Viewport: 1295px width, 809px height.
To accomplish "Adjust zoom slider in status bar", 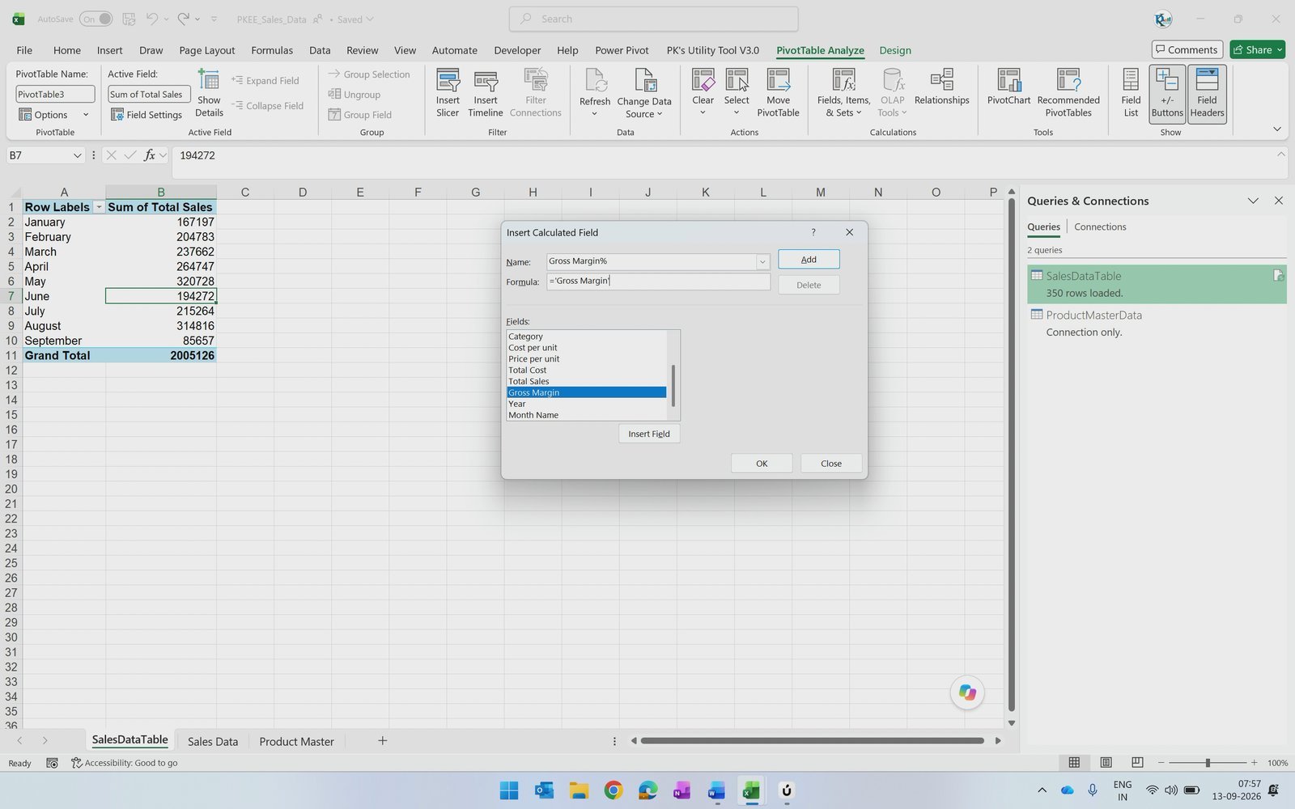I will [1208, 763].
